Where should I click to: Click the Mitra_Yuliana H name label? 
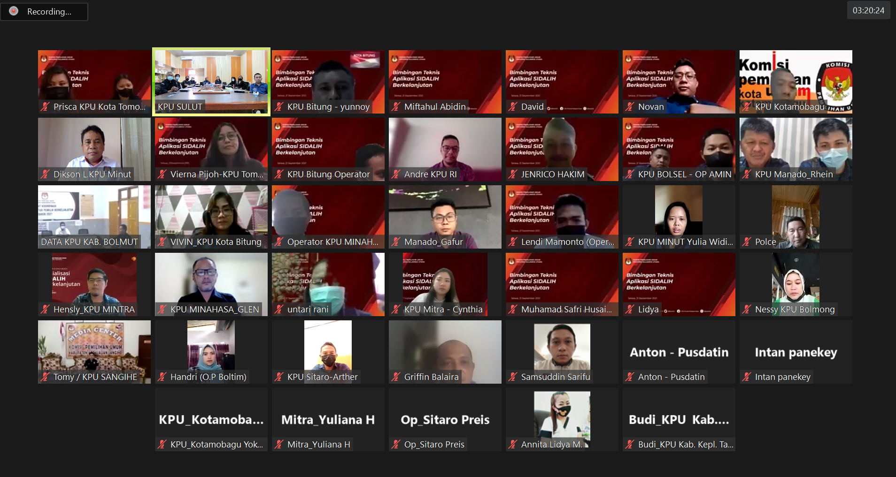(x=318, y=445)
